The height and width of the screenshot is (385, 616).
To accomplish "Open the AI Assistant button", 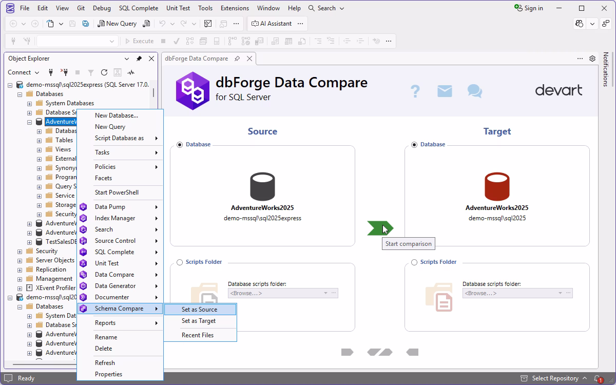I will click(272, 24).
